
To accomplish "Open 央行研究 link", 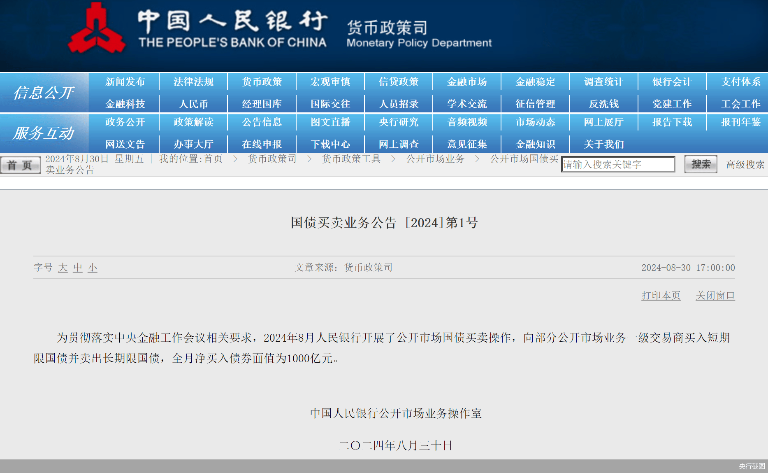I will 399,122.
